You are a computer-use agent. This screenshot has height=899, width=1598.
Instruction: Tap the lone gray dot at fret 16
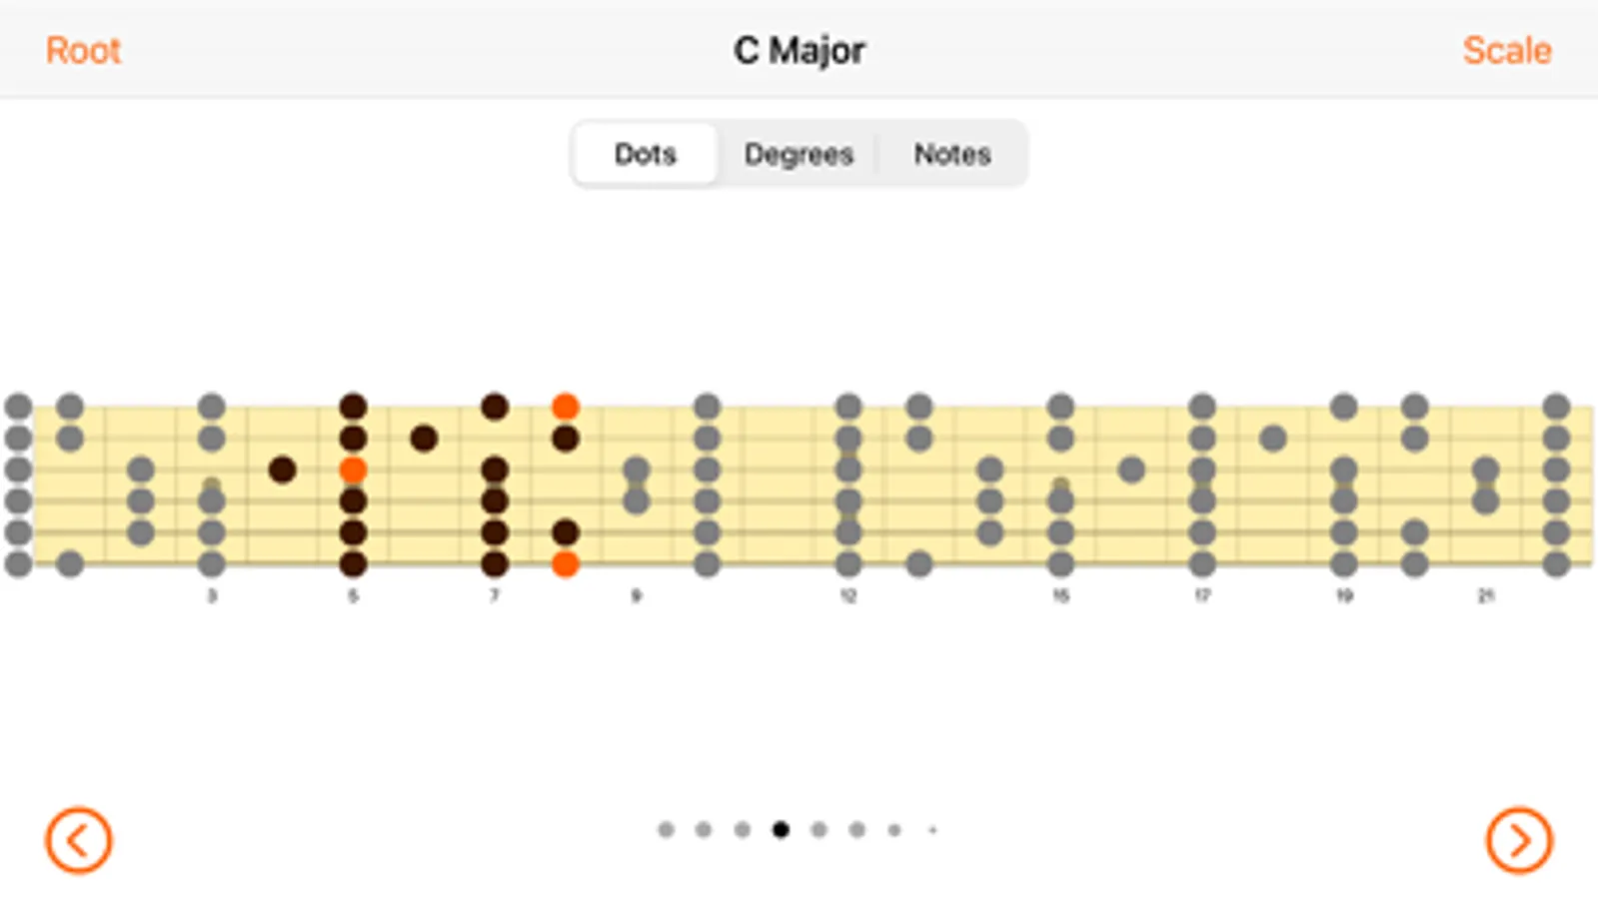(1131, 469)
